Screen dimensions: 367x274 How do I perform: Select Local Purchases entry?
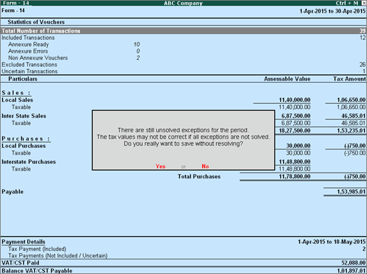point(23,146)
